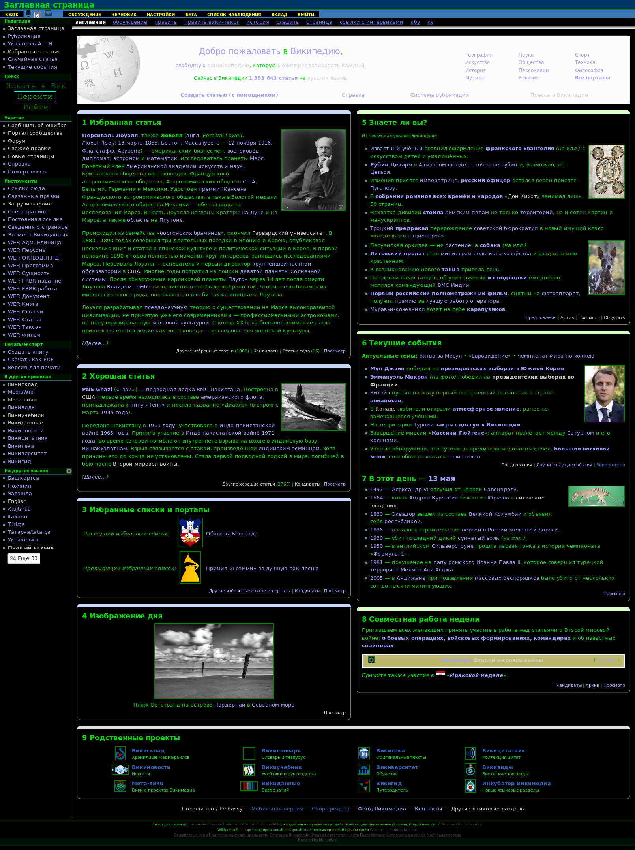Screen dimensions: 635x850
Task: Open Другие хорошие статьи link
Action: point(248,484)
